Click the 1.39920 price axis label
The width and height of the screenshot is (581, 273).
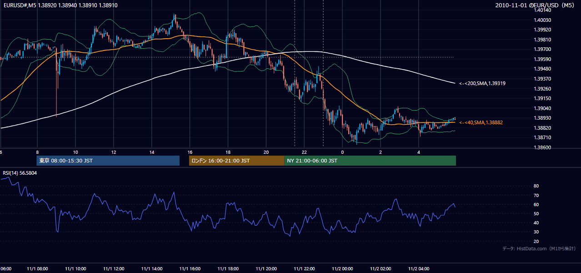(x=543, y=30)
